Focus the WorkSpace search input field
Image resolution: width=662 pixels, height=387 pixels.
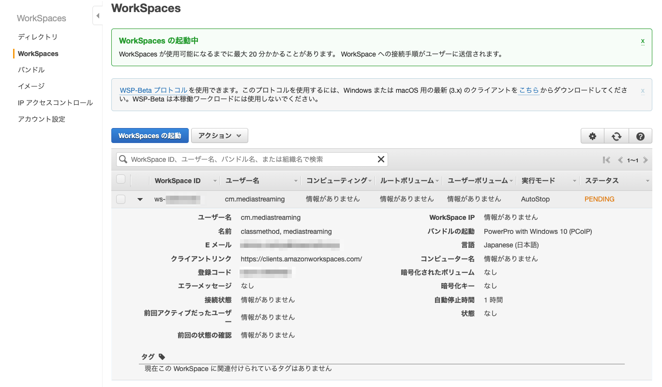coord(252,159)
